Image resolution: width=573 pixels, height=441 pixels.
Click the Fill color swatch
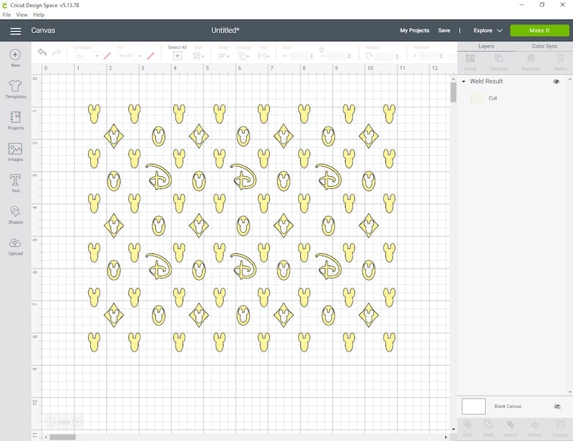click(x=151, y=56)
